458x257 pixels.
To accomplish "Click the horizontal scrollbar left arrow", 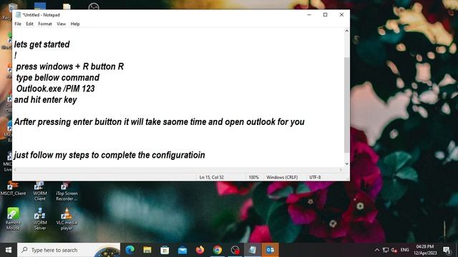I will (x=15, y=170).
